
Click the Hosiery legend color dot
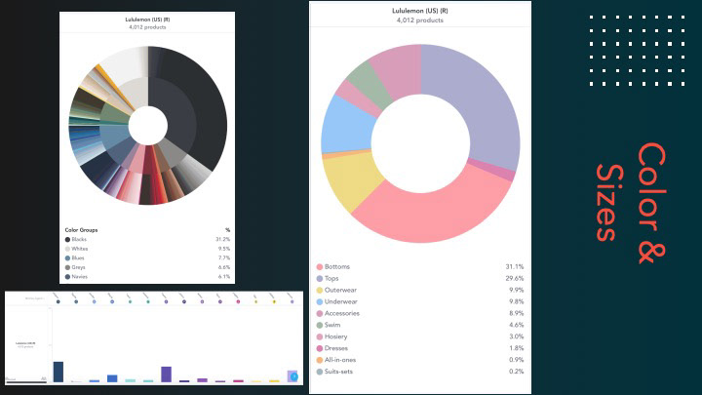coord(320,336)
